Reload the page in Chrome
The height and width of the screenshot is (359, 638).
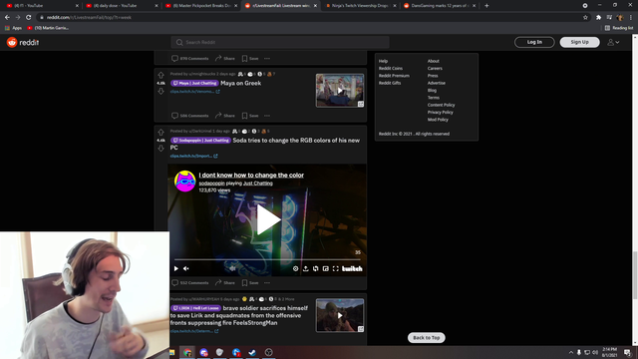[29, 18]
